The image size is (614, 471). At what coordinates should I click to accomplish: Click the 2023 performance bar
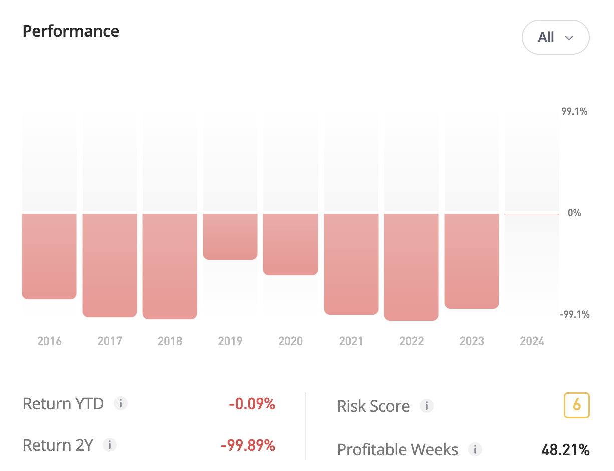tap(472, 260)
